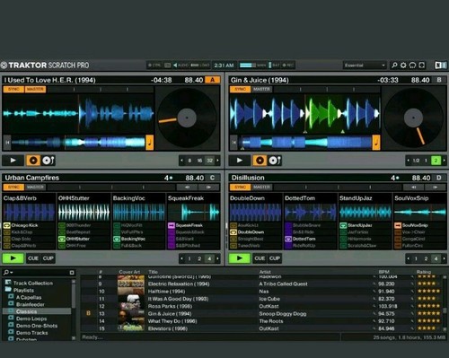Click the browser layout toggle icon at the header's far right

(440, 65)
